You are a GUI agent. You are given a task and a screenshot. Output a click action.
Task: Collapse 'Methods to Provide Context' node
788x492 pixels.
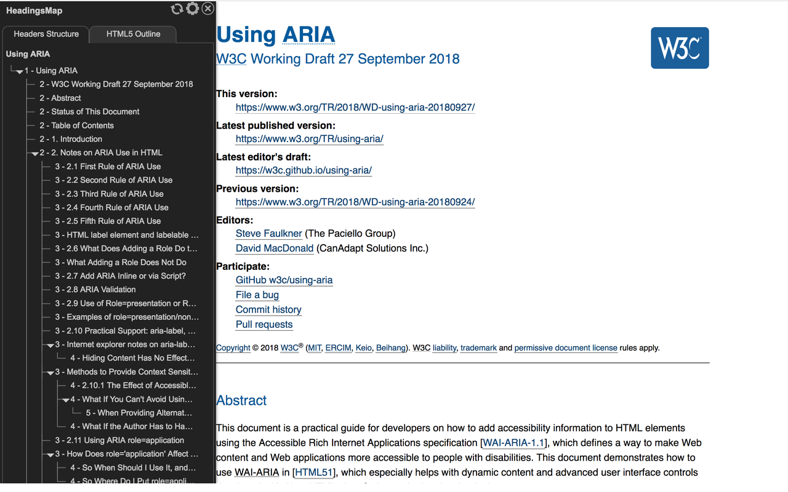(x=50, y=373)
